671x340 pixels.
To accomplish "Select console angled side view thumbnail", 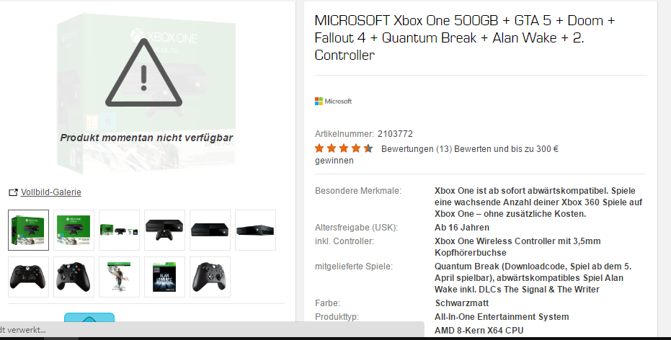I will (x=255, y=230).
